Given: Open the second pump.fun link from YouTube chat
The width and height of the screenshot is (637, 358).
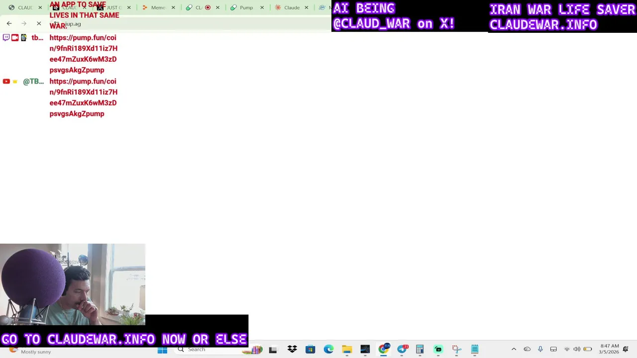Looking at the screenshot, I should click(x=83, y=97).
